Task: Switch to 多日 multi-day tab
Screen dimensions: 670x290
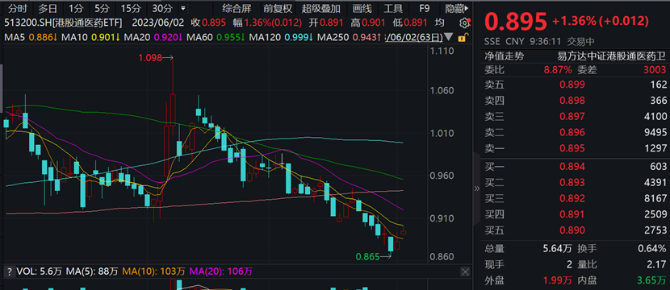Action: (48, 8)
